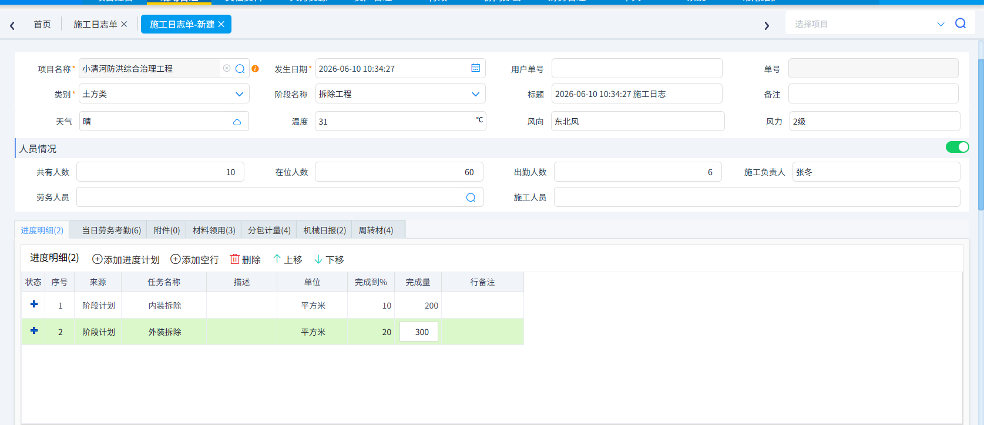
Task: Expand row 2 外装拆除 plus icon
Action: (34, 330)
